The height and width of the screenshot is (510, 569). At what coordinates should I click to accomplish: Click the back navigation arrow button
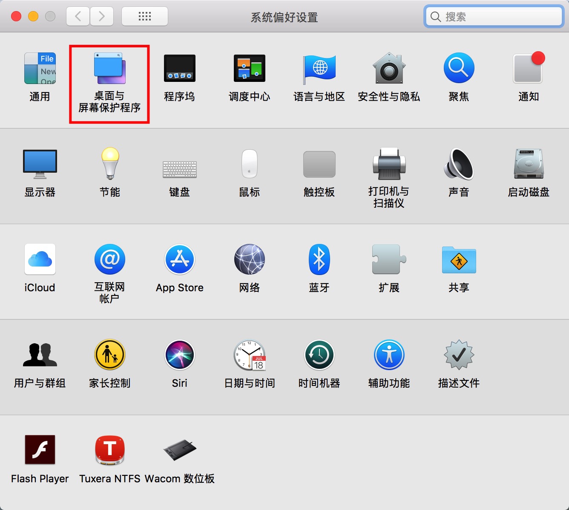pos(78,17)
